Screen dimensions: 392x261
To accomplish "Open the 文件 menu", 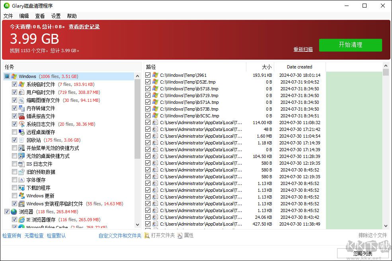I will coord(8,16).
